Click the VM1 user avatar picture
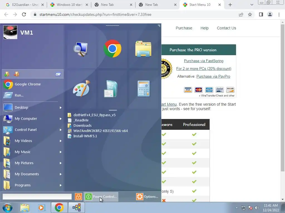The width and height of the screenshot is (285, 213). [x=10, y=32]
